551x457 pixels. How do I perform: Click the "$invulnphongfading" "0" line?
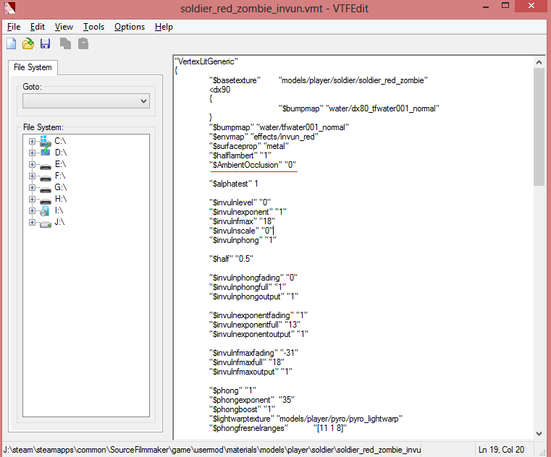[253, 278]
